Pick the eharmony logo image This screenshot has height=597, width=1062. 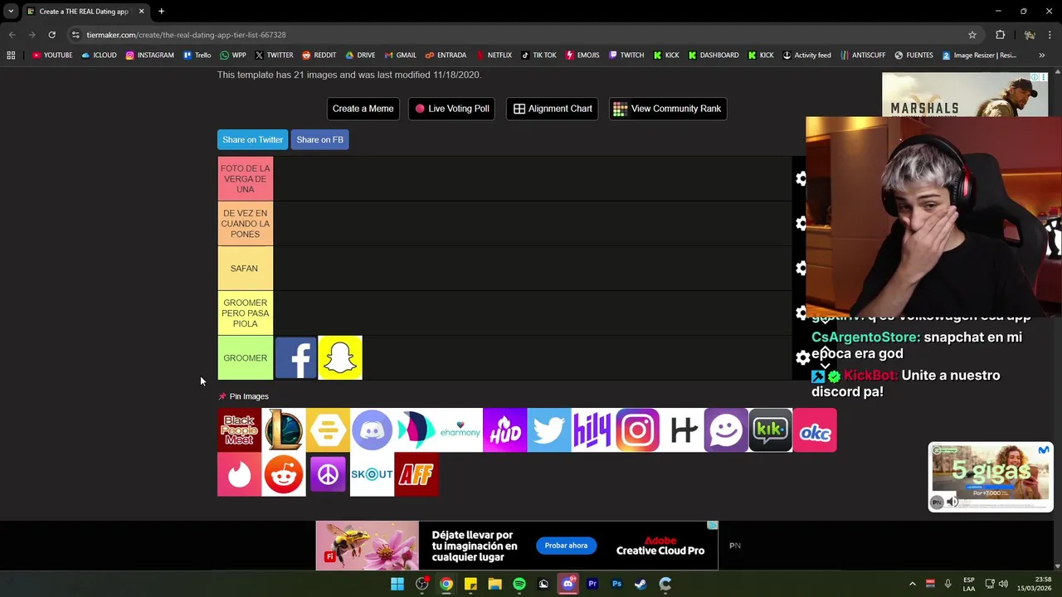coord(460,430)
